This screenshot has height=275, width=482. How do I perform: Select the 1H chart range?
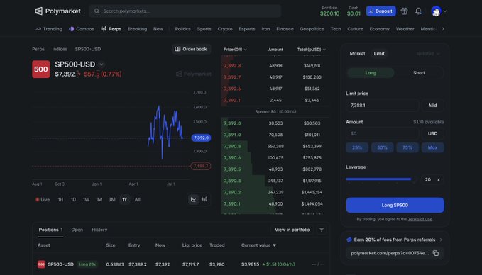point(60,199)
